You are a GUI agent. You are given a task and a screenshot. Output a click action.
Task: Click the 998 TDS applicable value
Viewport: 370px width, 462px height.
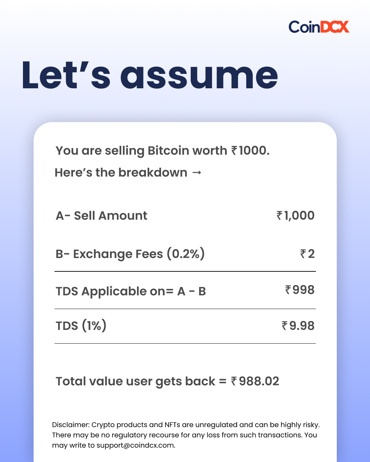pos(304,290)
